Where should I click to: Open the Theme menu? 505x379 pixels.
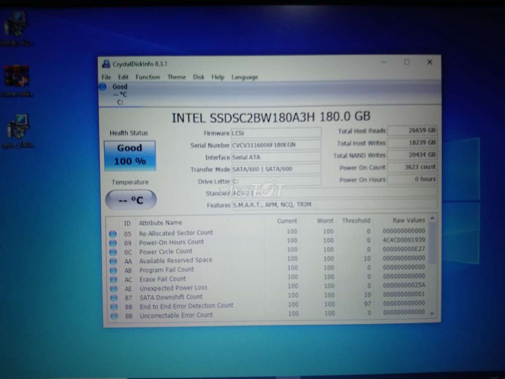coord(176,77)
